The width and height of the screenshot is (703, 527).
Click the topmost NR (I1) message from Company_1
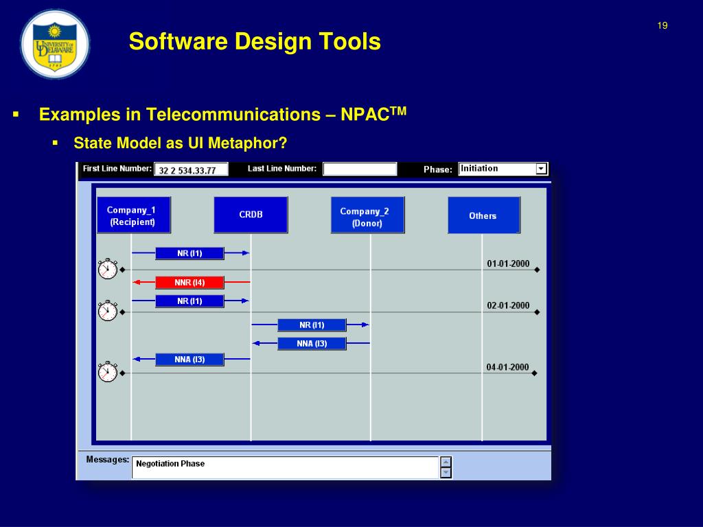pyautogui.click(x=189, y=253)
